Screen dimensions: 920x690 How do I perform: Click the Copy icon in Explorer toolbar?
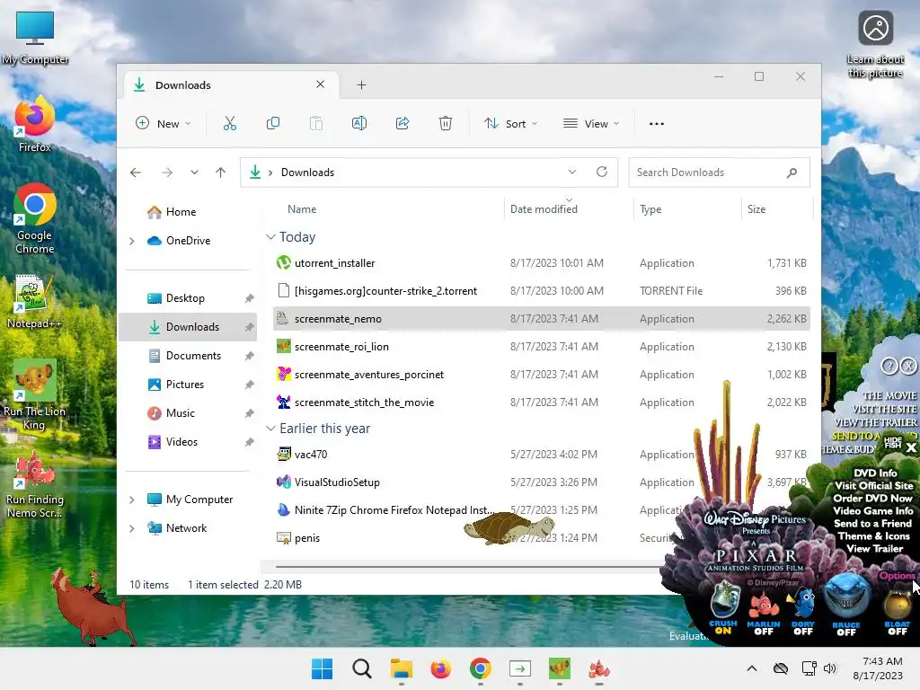[x=273, y=123]
